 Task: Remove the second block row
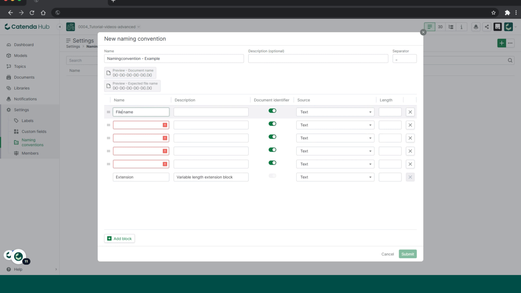(410, 125)
